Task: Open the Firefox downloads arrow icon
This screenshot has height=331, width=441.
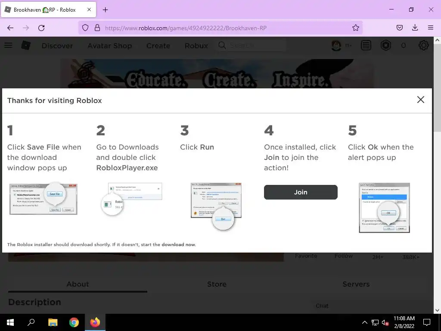Action: point(415,28)
